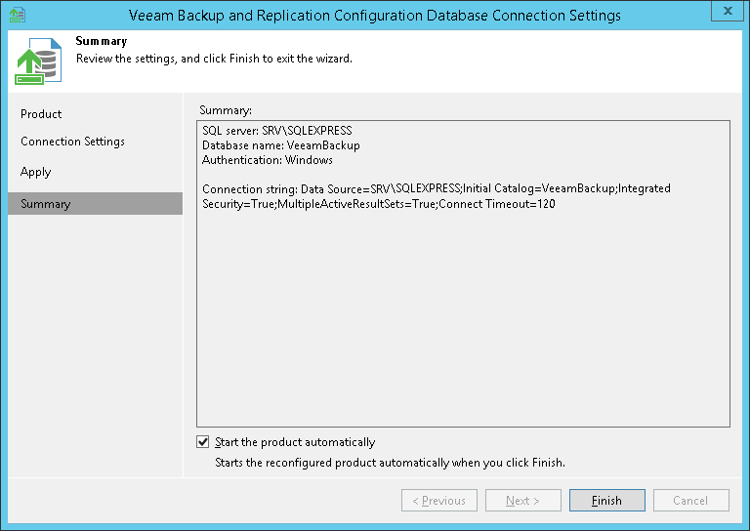This screenshot has height=531, width=750.
Task: Click the Next button
Action: 522,501
